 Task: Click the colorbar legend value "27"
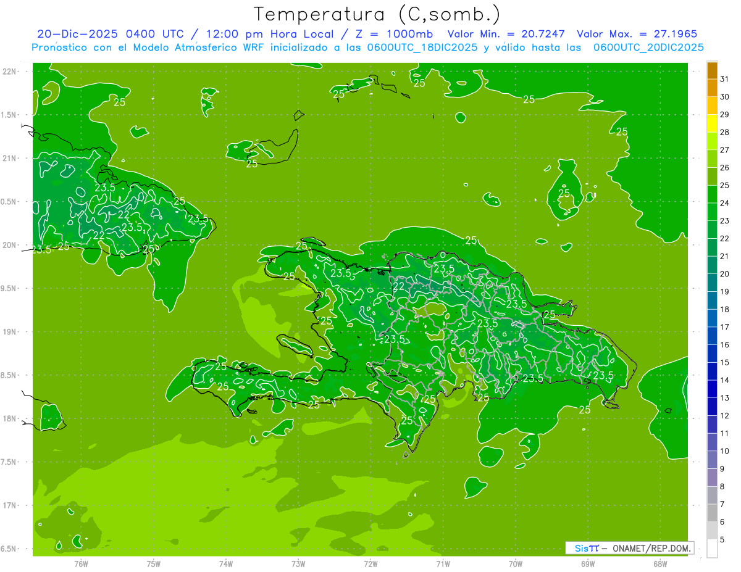[x=724, y=150]
